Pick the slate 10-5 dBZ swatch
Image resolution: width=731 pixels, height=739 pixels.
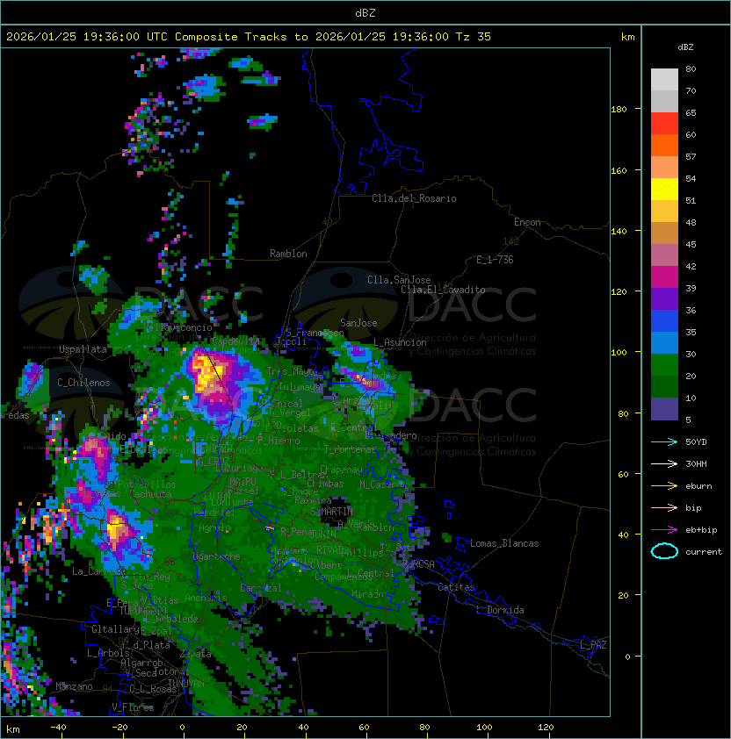pyautogui.click(x=664, y=409)
